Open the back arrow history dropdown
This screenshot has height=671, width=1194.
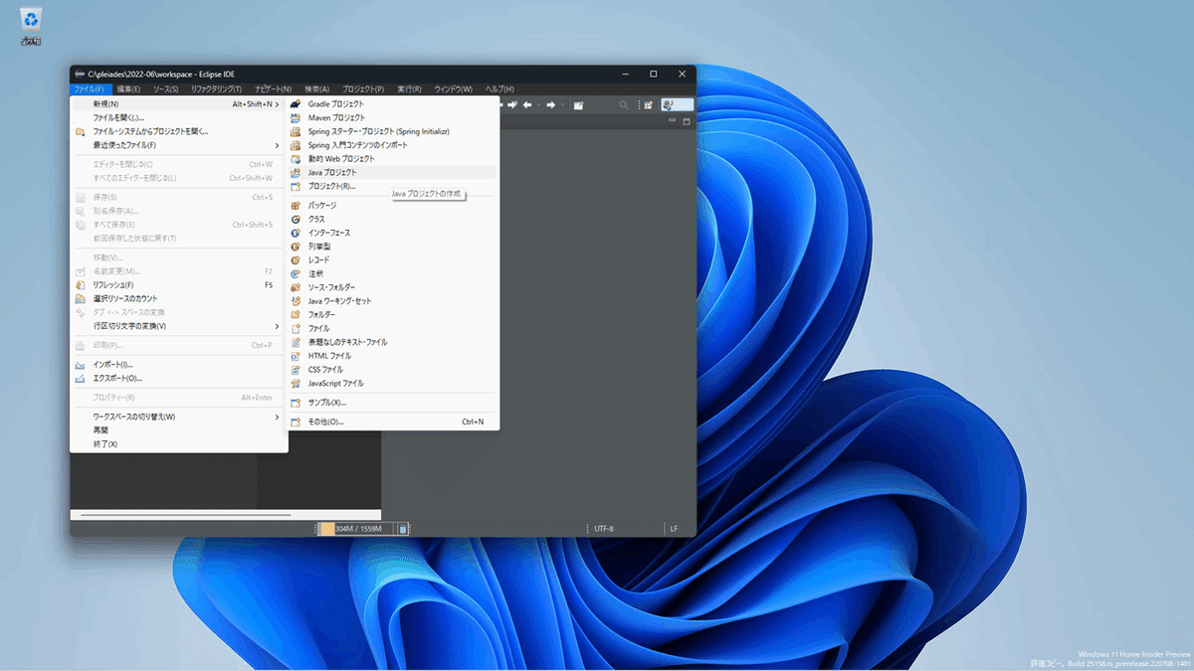click(538, 104)
